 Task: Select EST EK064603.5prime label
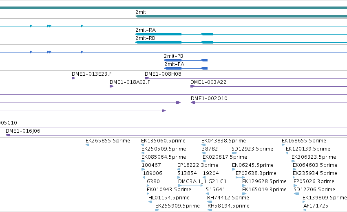pyautogui.click(x=315, y=165)
